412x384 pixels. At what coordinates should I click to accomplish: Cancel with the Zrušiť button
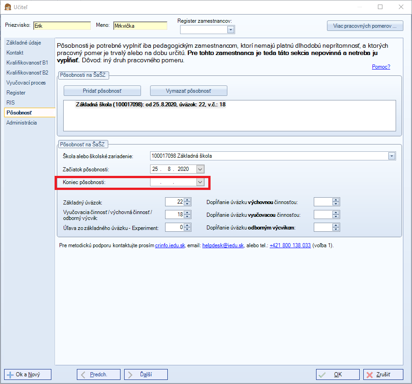pos(383,374)
